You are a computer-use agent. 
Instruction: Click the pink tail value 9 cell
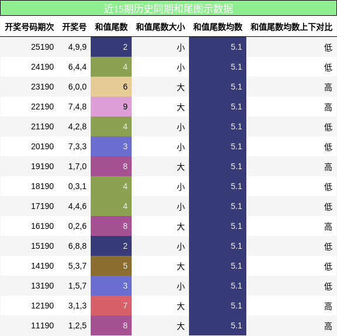click(x=111, y=107)
